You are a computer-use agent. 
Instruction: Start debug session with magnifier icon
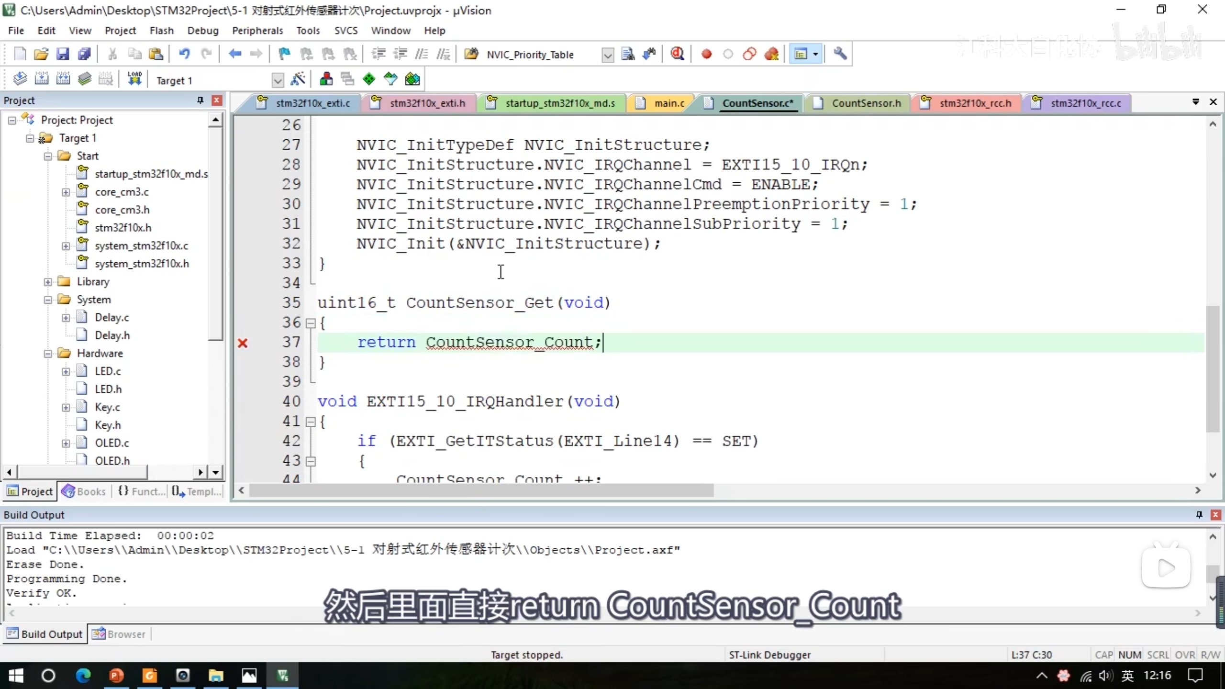[677, 54]
